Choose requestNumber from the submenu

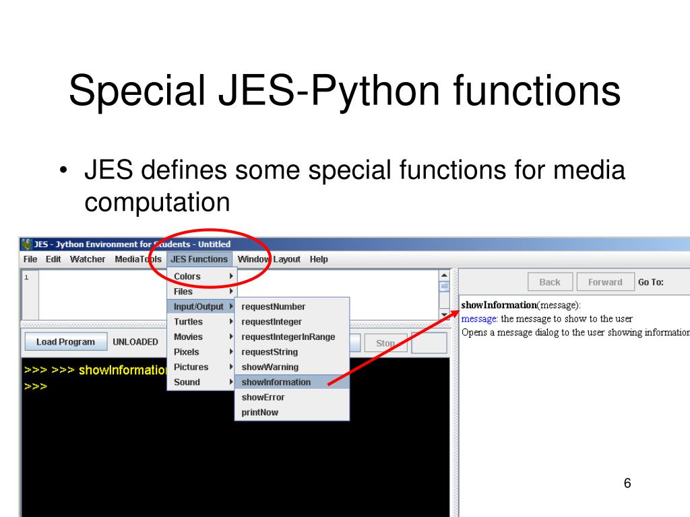(292, 306)
